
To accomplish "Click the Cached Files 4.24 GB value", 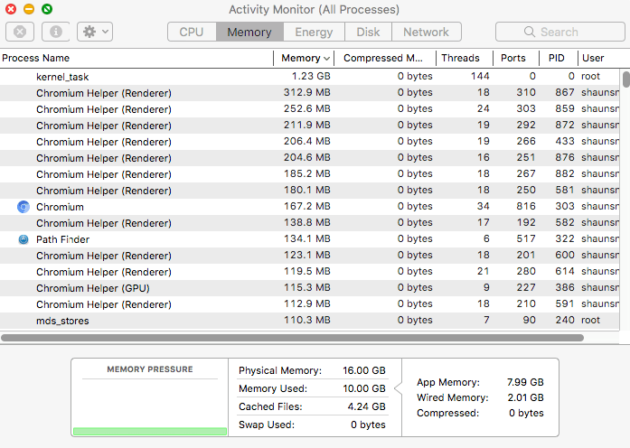I will 366,406.
